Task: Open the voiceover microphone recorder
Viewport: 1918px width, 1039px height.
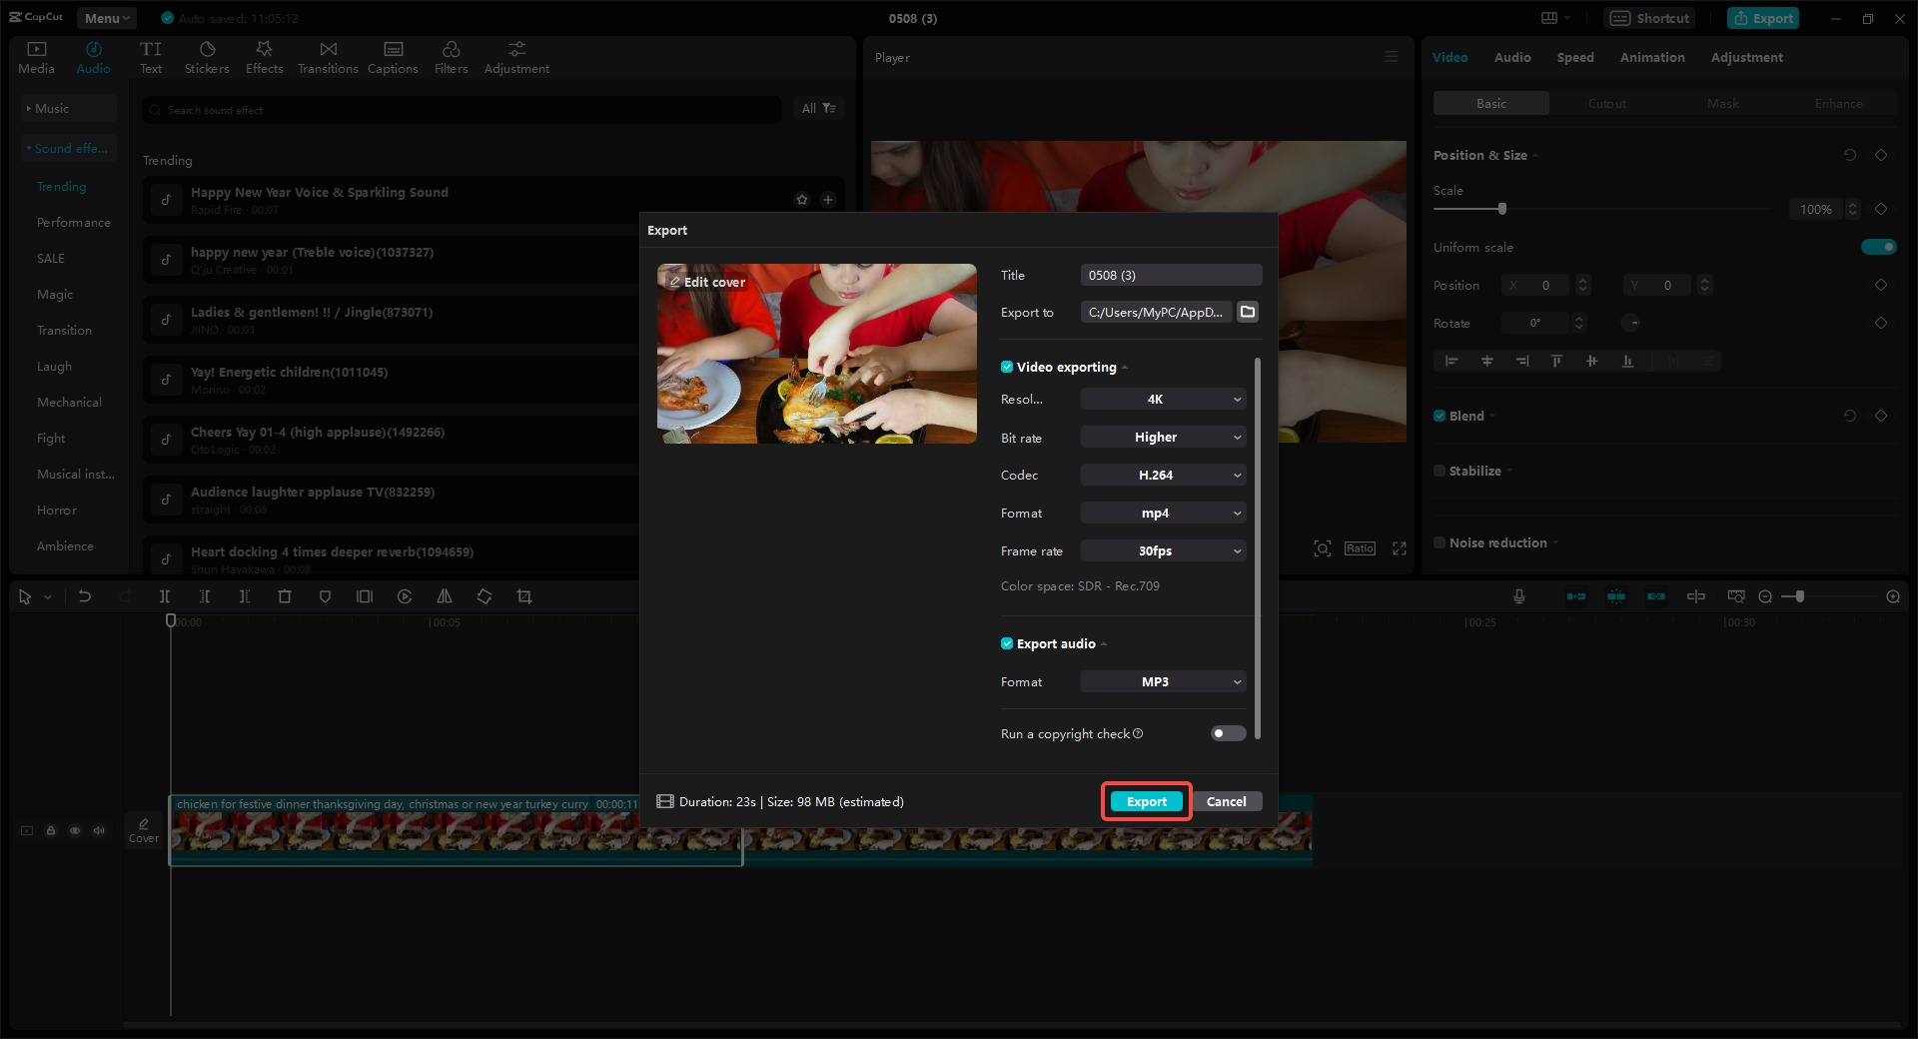Action: point(1518,596)
